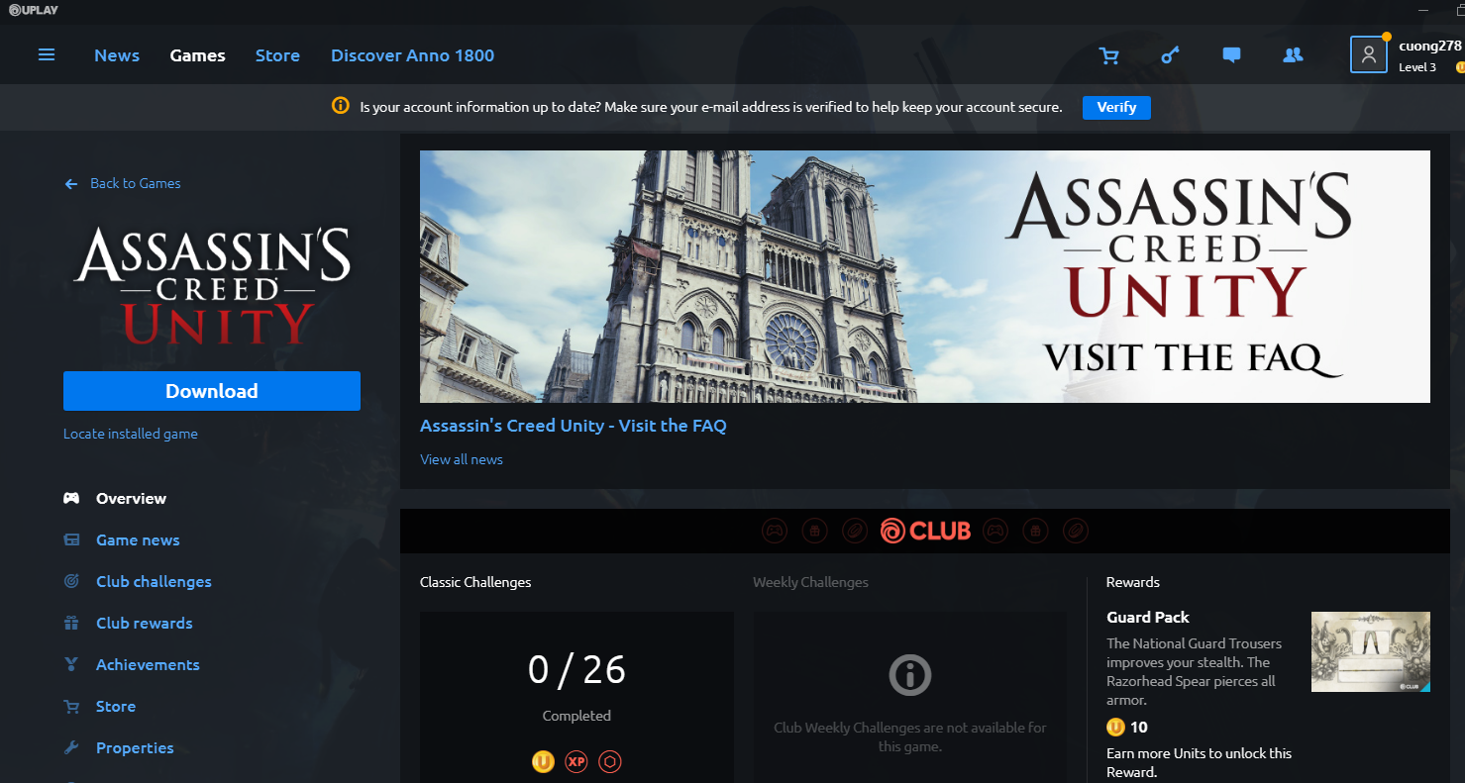Select Club challenges in the sidebar
The height and width of the screenshot is (783, 1465).
154,581
